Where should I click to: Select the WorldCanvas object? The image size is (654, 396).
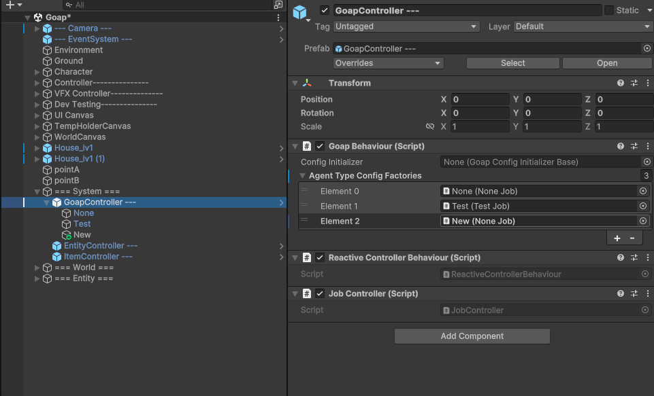click(x=80, y=137)
